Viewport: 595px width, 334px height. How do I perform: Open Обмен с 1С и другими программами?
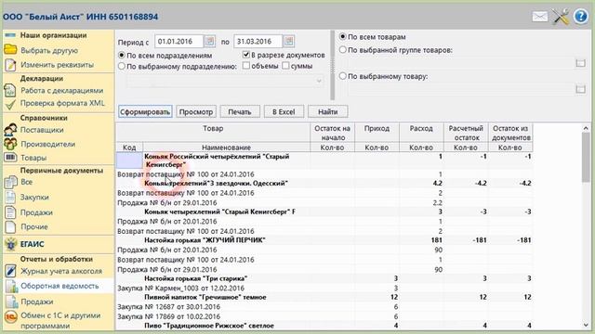click(60, 320)
